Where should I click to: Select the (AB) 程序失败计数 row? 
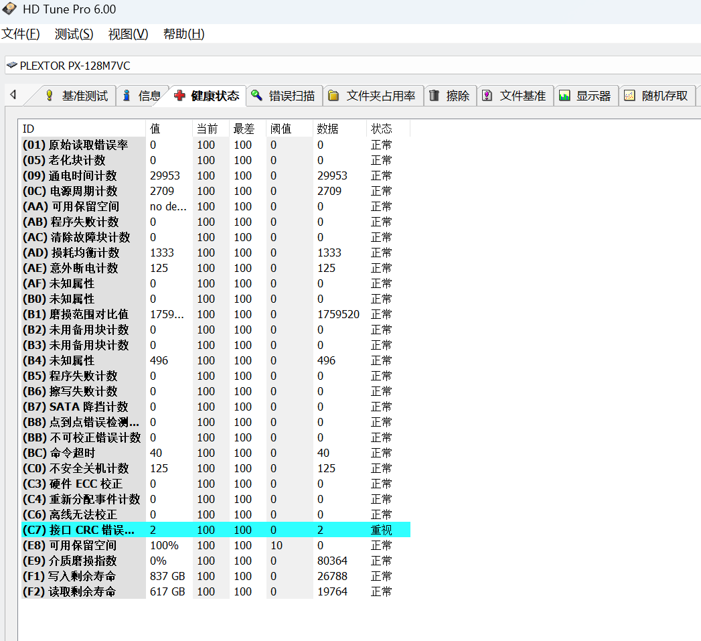(x=216, y=222)
